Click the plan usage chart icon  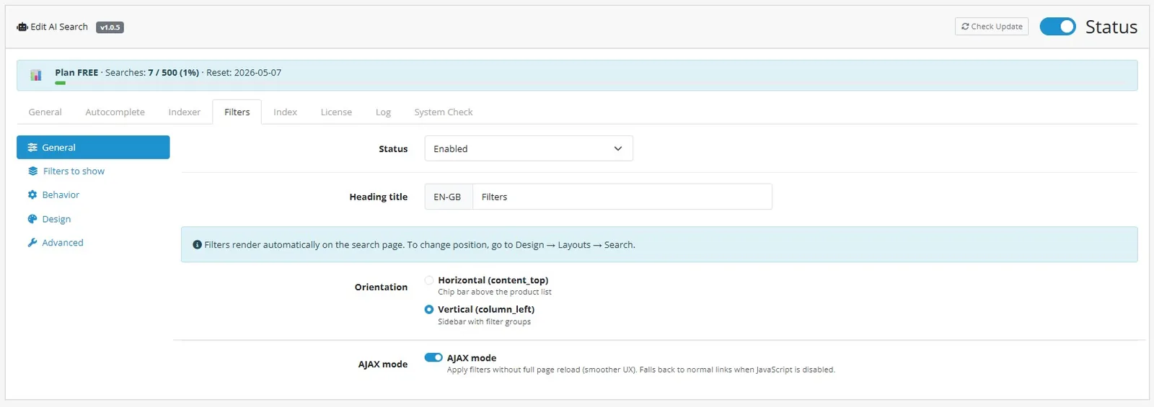coord(36,75)
